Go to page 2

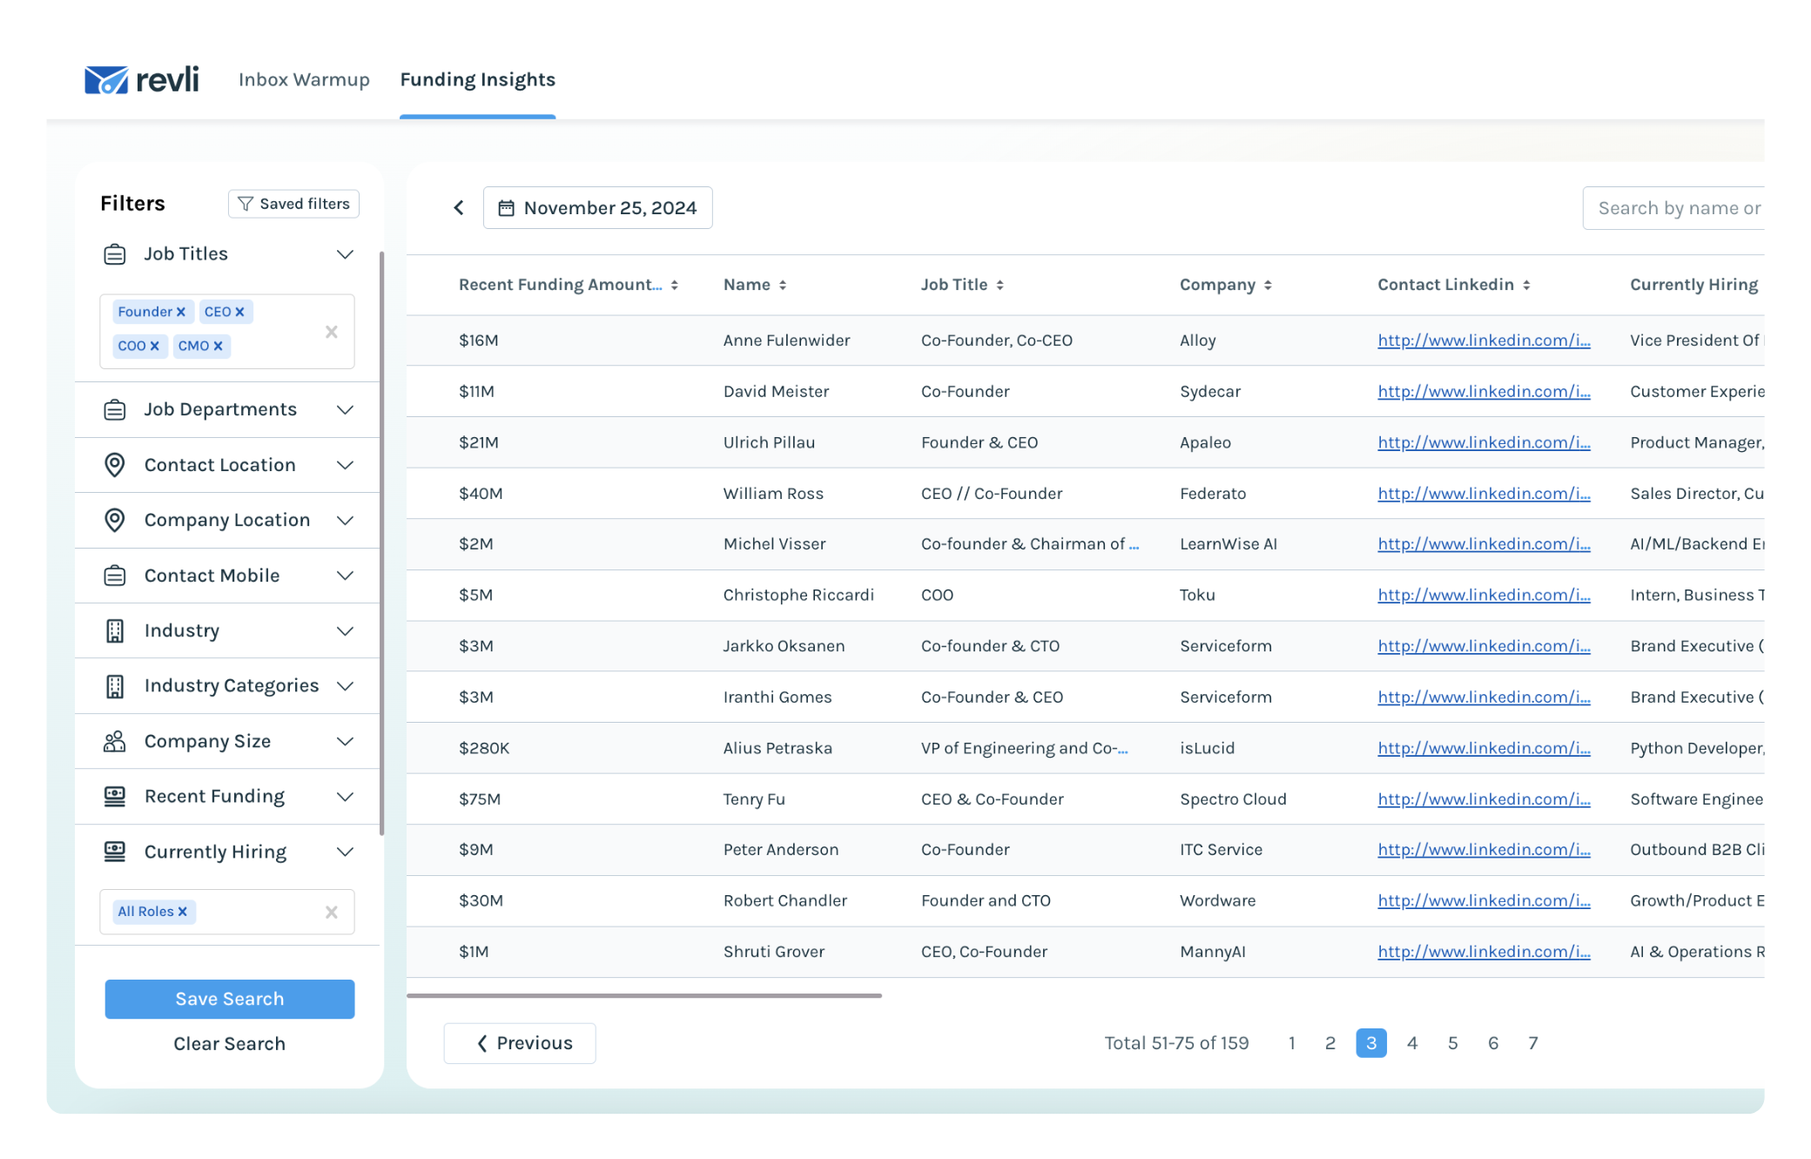(1330, 1043)
